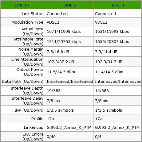Click the LINE 1 column header

tap(117, 5)
